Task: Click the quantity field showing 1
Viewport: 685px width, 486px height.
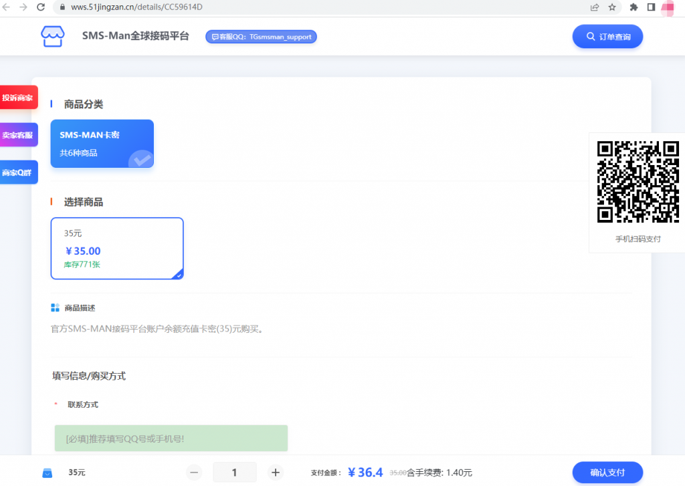Action: [234, 473]
